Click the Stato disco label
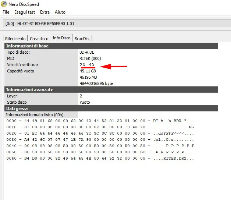Viewport: 231px width, 200px height. coord(17,102)
